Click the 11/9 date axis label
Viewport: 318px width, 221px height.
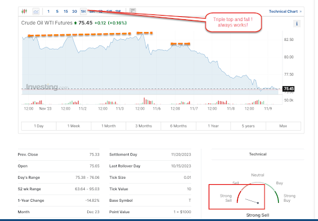coord(268,108)
